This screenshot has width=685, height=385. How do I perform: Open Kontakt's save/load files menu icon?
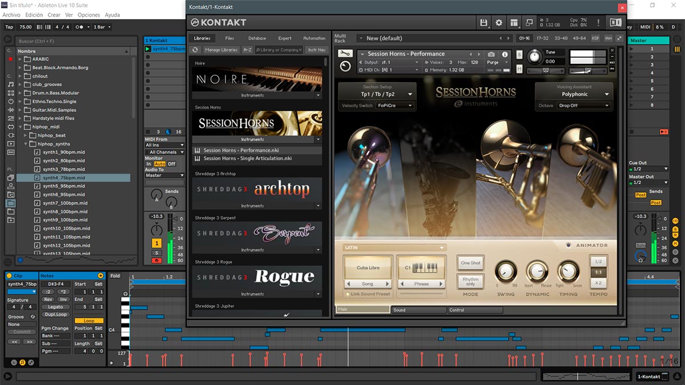click(x=484, y=22)
